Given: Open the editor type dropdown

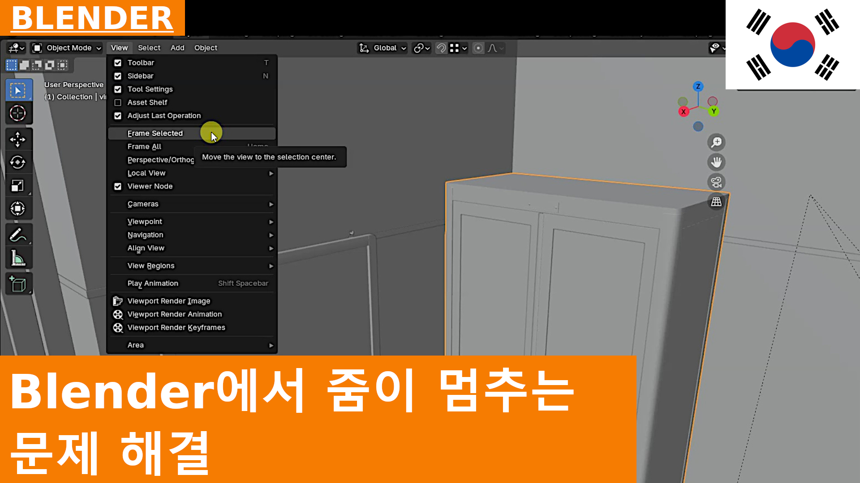Looking at the screenshot, I should click(x=16, y=48).
